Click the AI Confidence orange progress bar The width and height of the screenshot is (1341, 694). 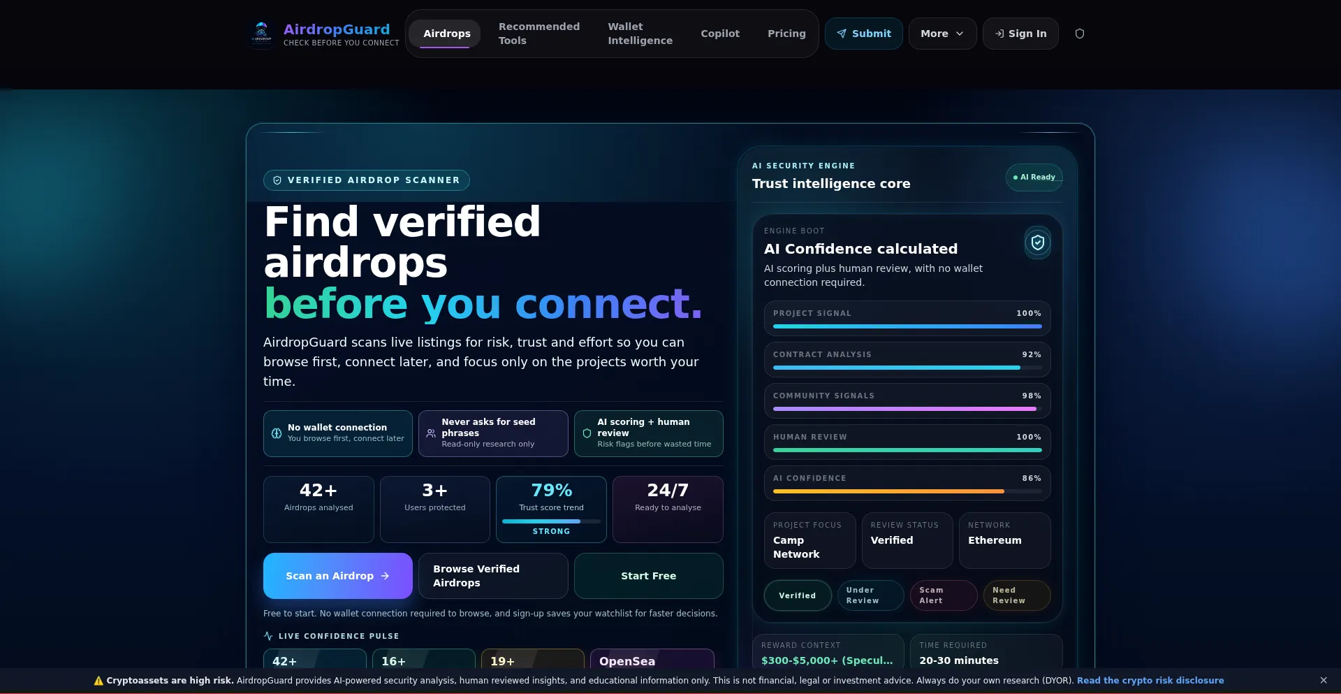907,491
